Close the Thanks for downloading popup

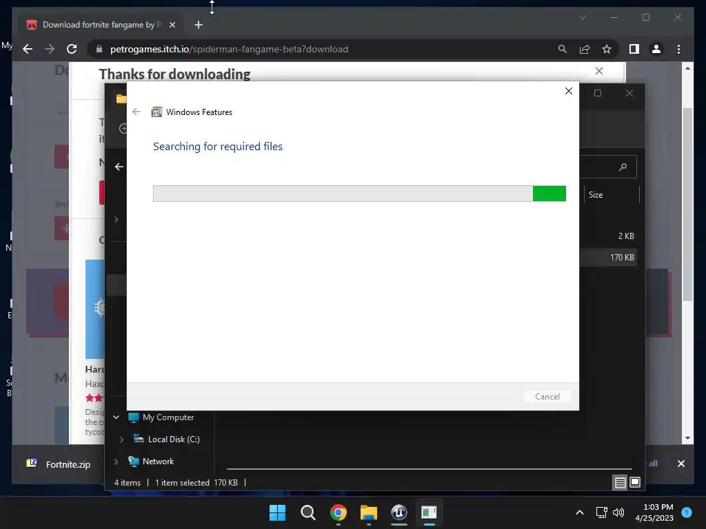click(x=599, y=71)
